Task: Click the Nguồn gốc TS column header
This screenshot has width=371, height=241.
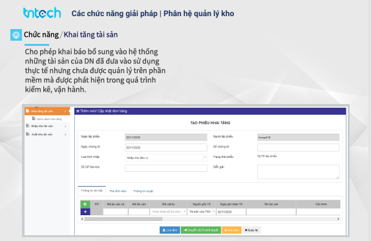Action: [202, 204]
